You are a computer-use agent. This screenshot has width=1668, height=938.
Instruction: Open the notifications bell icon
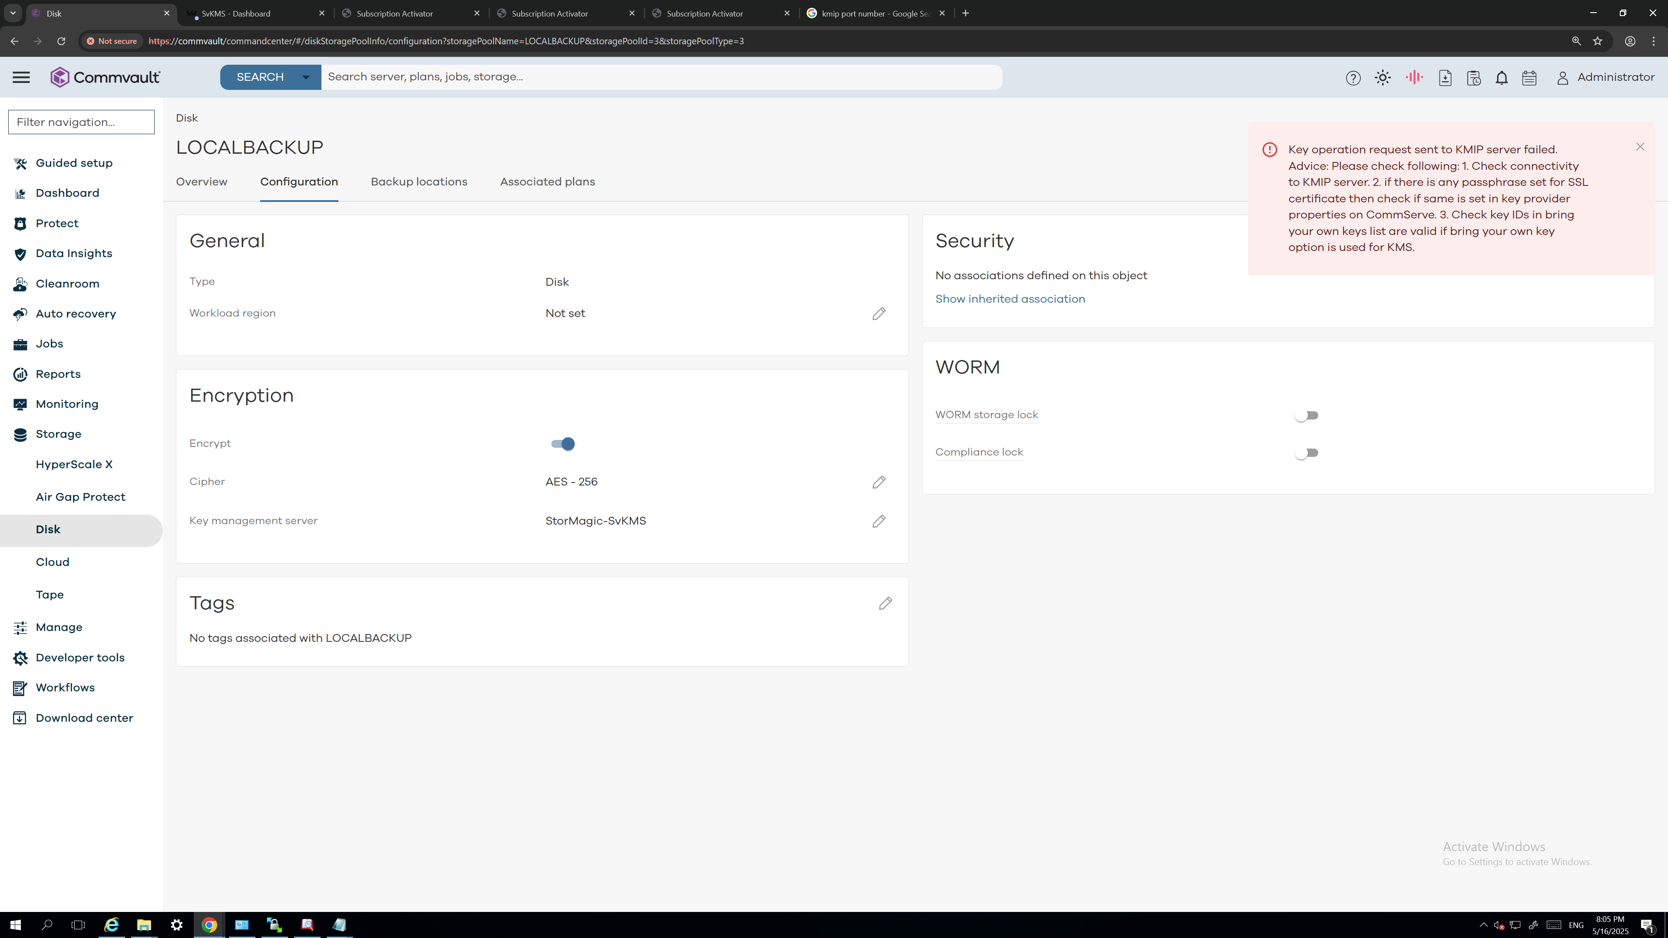pyautogui.click(x=1502, y=78)
